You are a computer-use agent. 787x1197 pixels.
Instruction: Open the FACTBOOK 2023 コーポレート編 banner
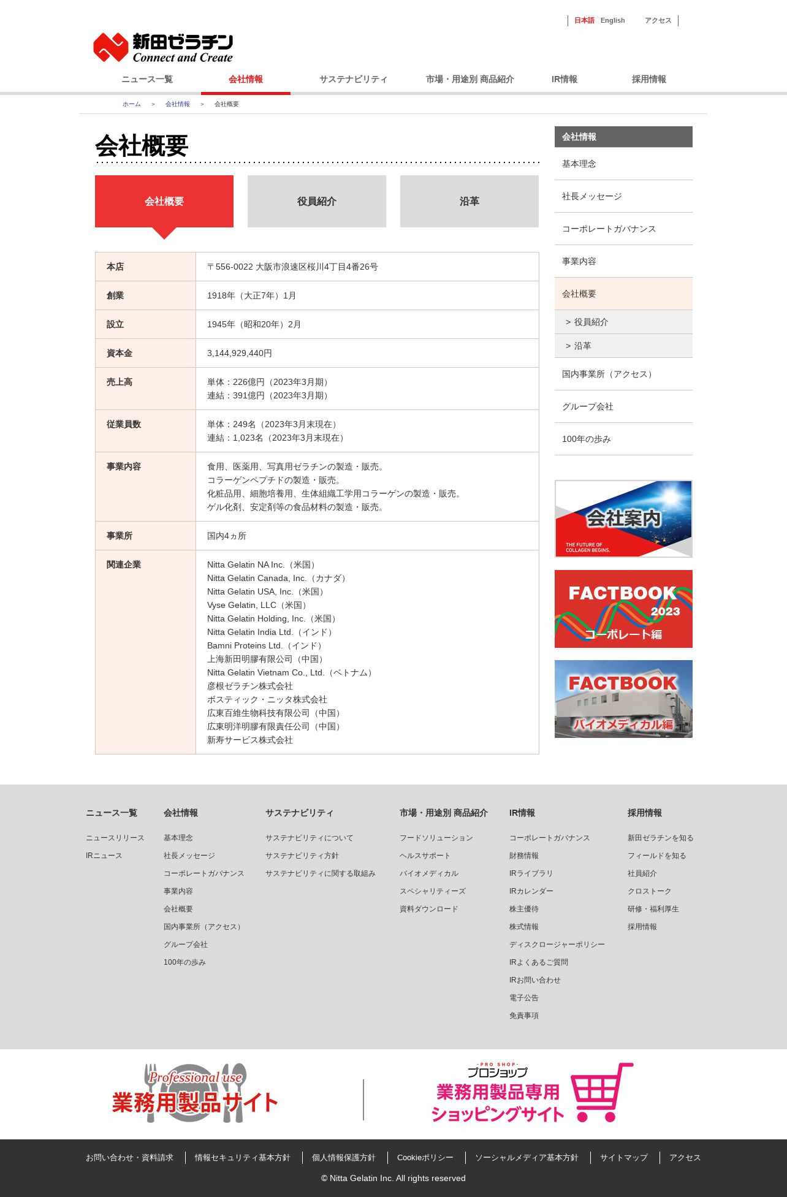pos(623,609)
